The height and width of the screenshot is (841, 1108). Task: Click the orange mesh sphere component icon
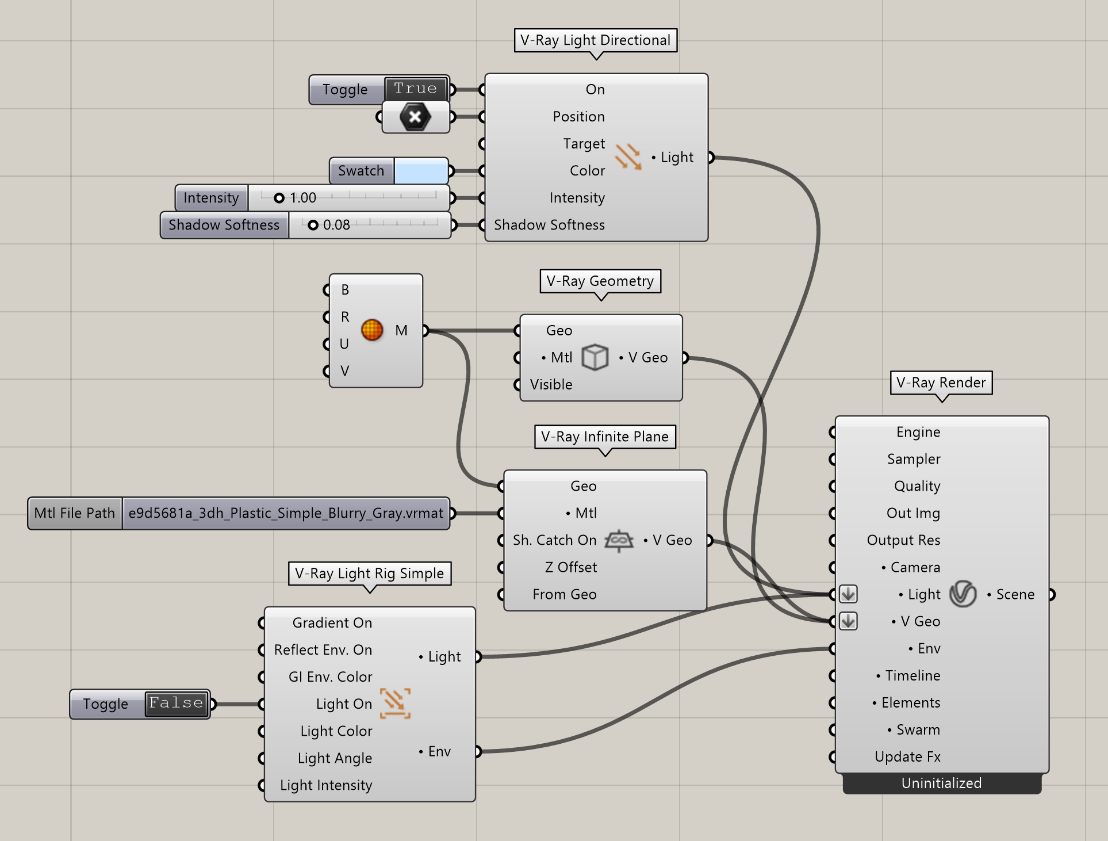(x=372, y=330)
